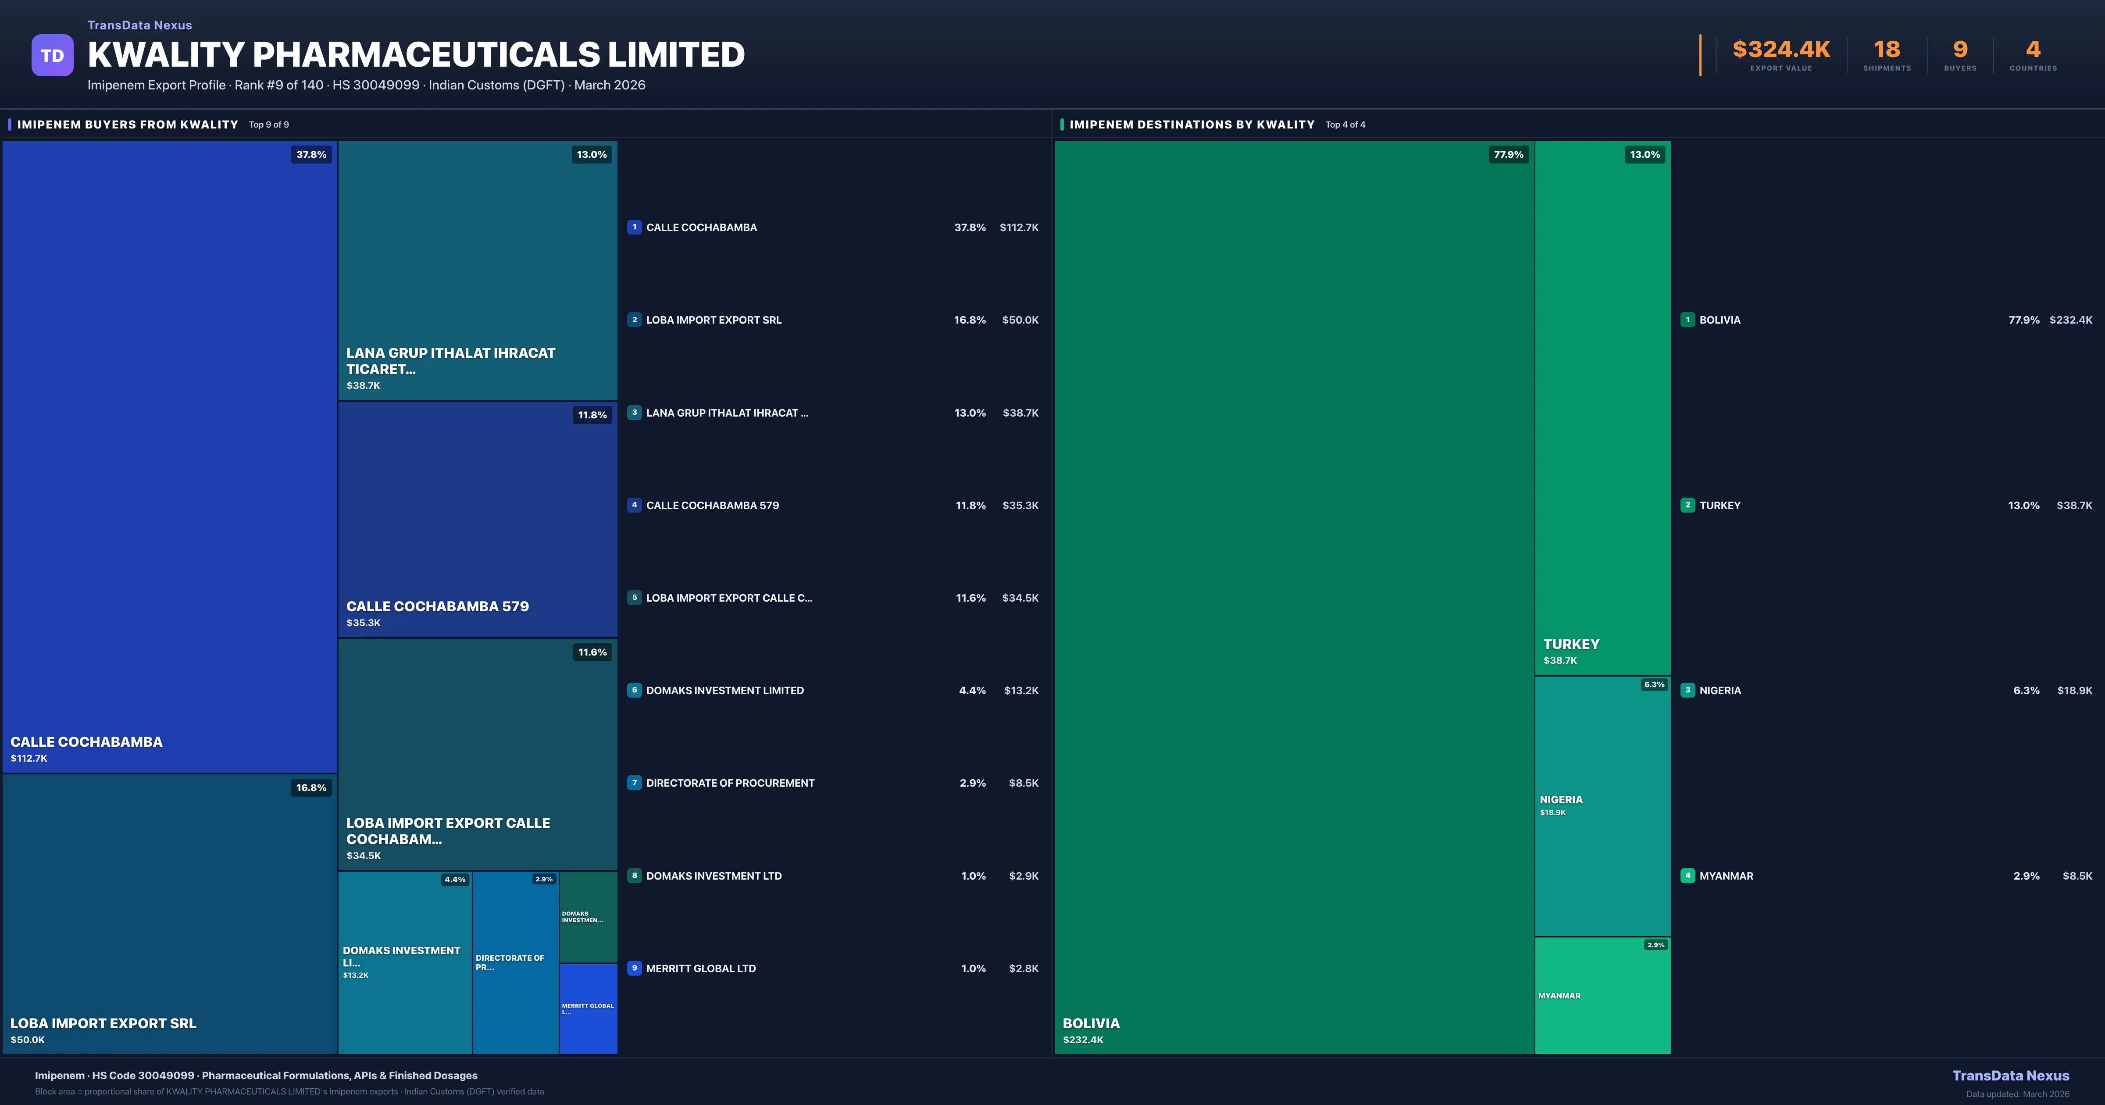The image size is (2105, 1105).
Task: Click the TransData Nexus footer link
Action: click(x=2010, y=1076)
